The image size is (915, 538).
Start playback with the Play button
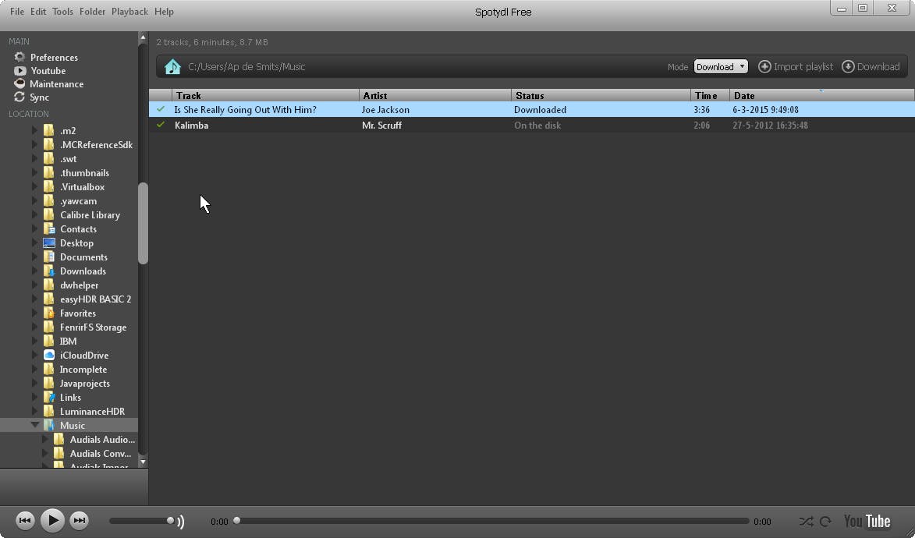coord(52,520)
